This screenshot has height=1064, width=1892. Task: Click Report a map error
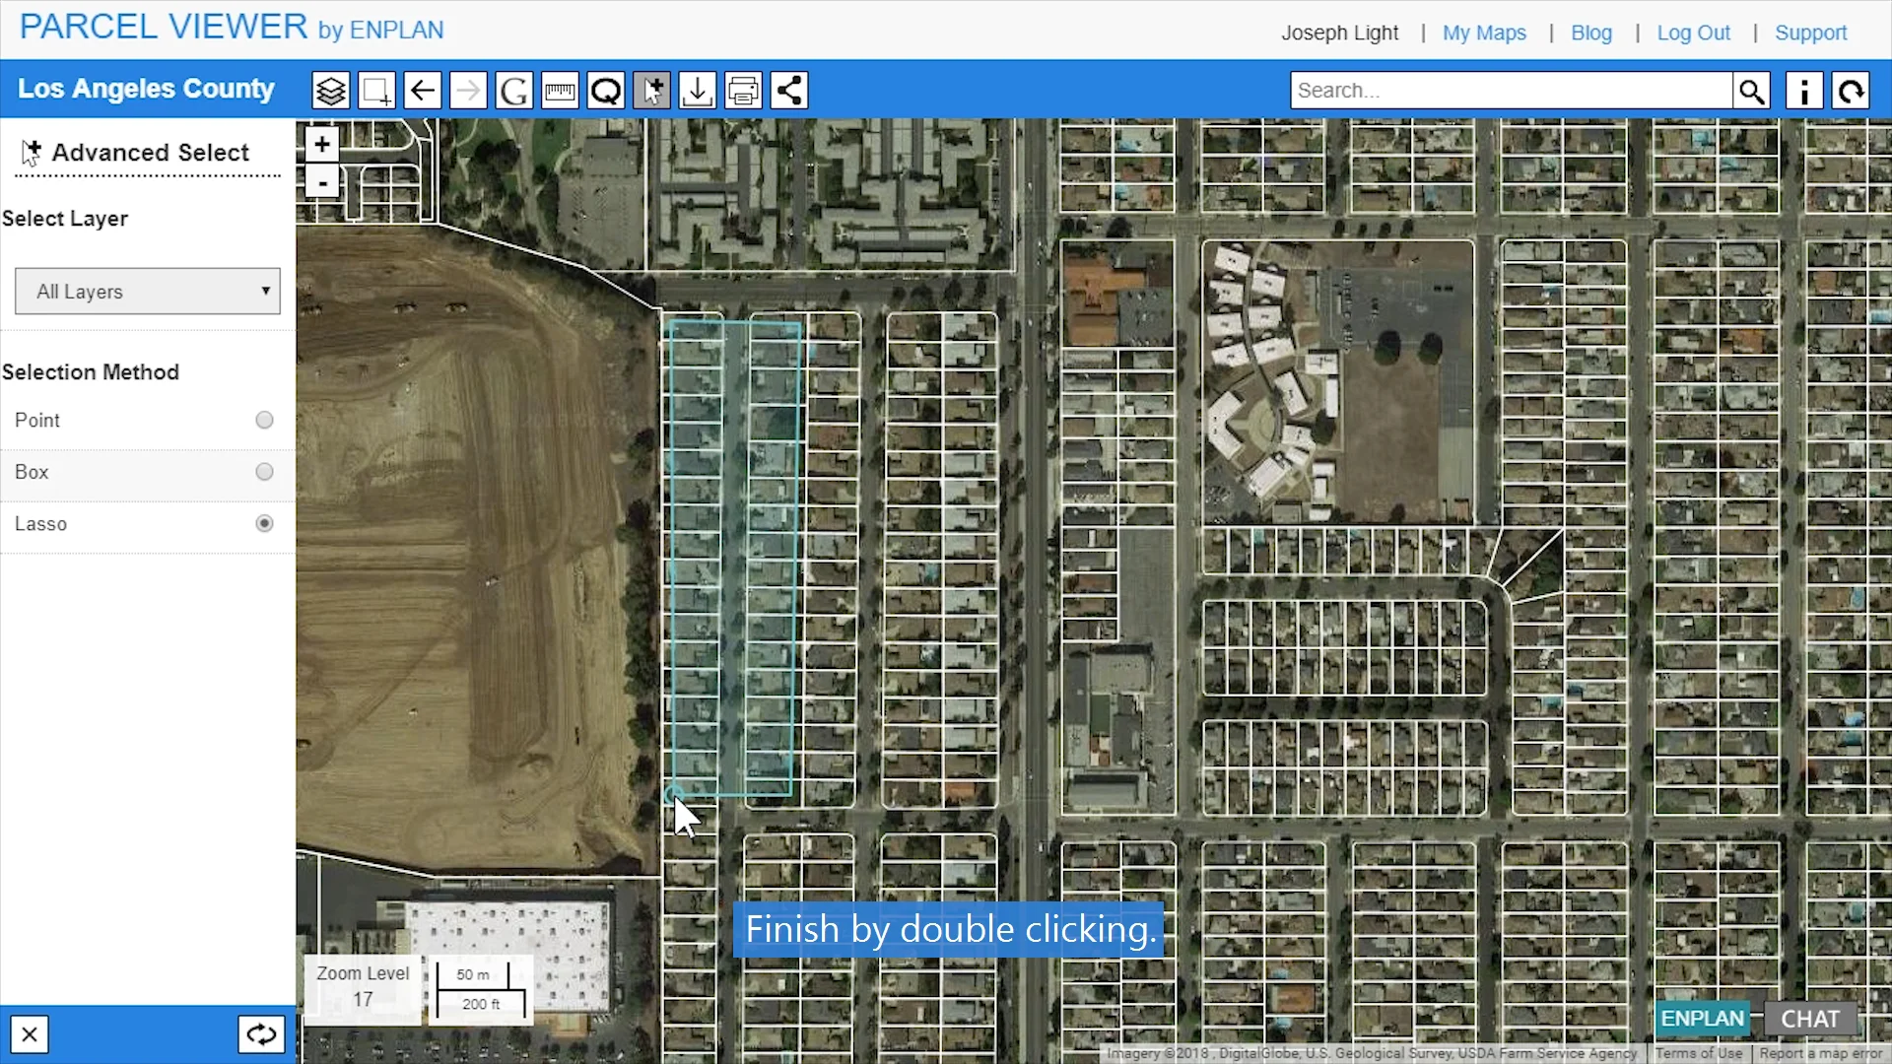coord(1821,1053)
